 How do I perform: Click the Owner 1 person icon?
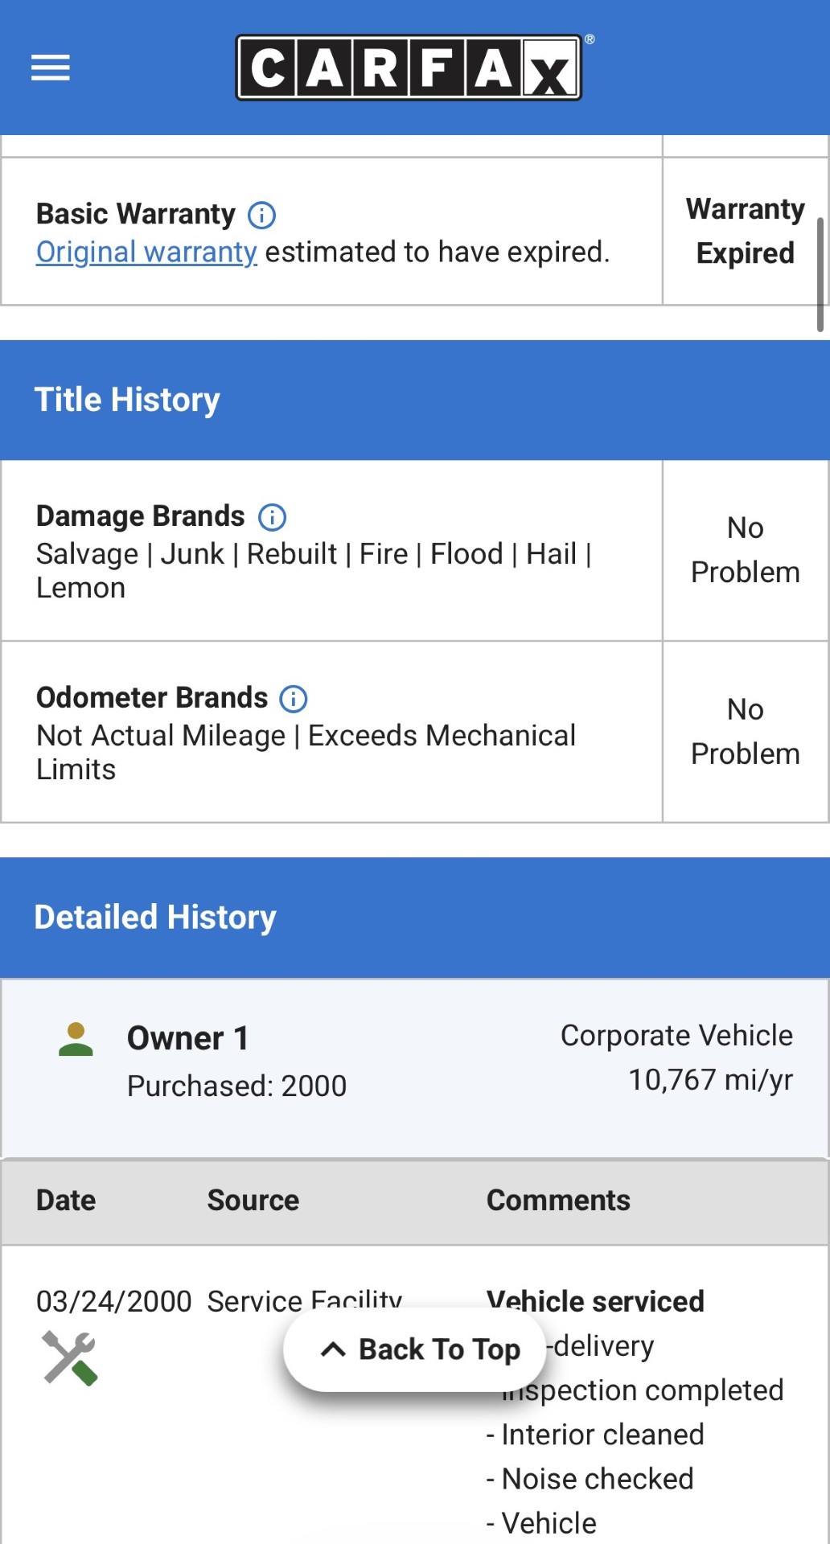pyautogui.click(x=76, y=1039)
